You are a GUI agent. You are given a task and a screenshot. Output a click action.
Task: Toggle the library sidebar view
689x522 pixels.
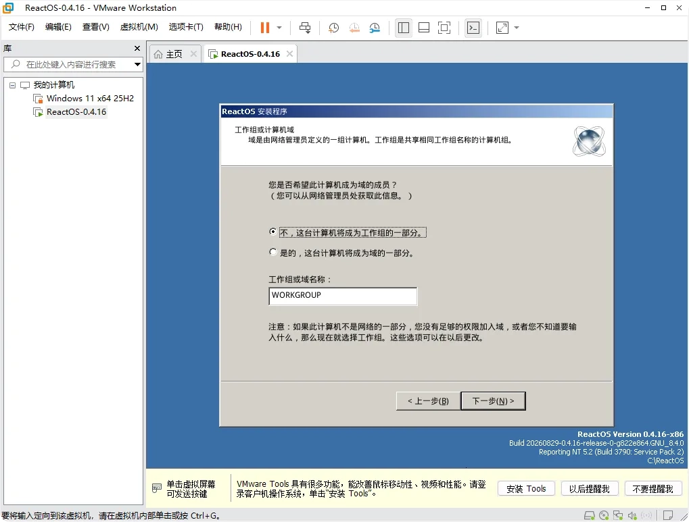[x=404, y=28]
